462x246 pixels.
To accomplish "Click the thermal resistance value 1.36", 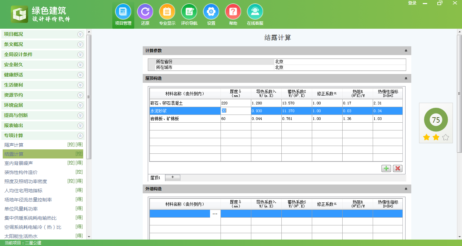I will (357, 119).
